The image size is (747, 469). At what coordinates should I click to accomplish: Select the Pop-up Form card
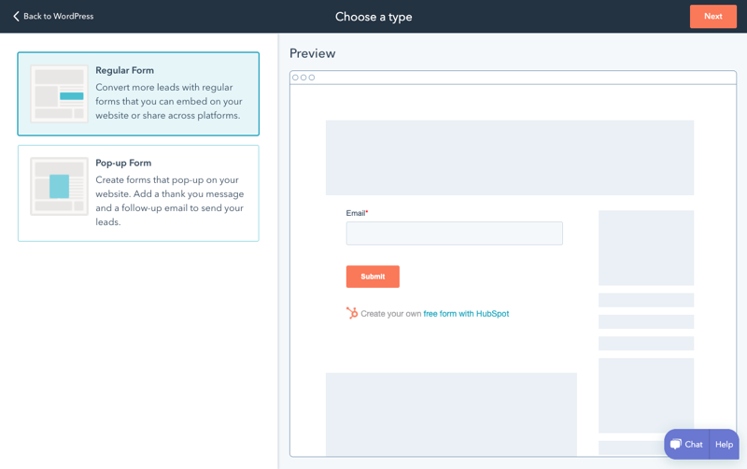point(138,193)
